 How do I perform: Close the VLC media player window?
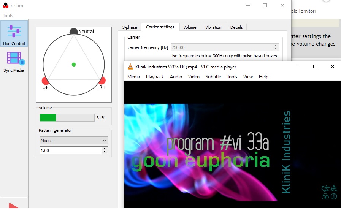point(333,66)
